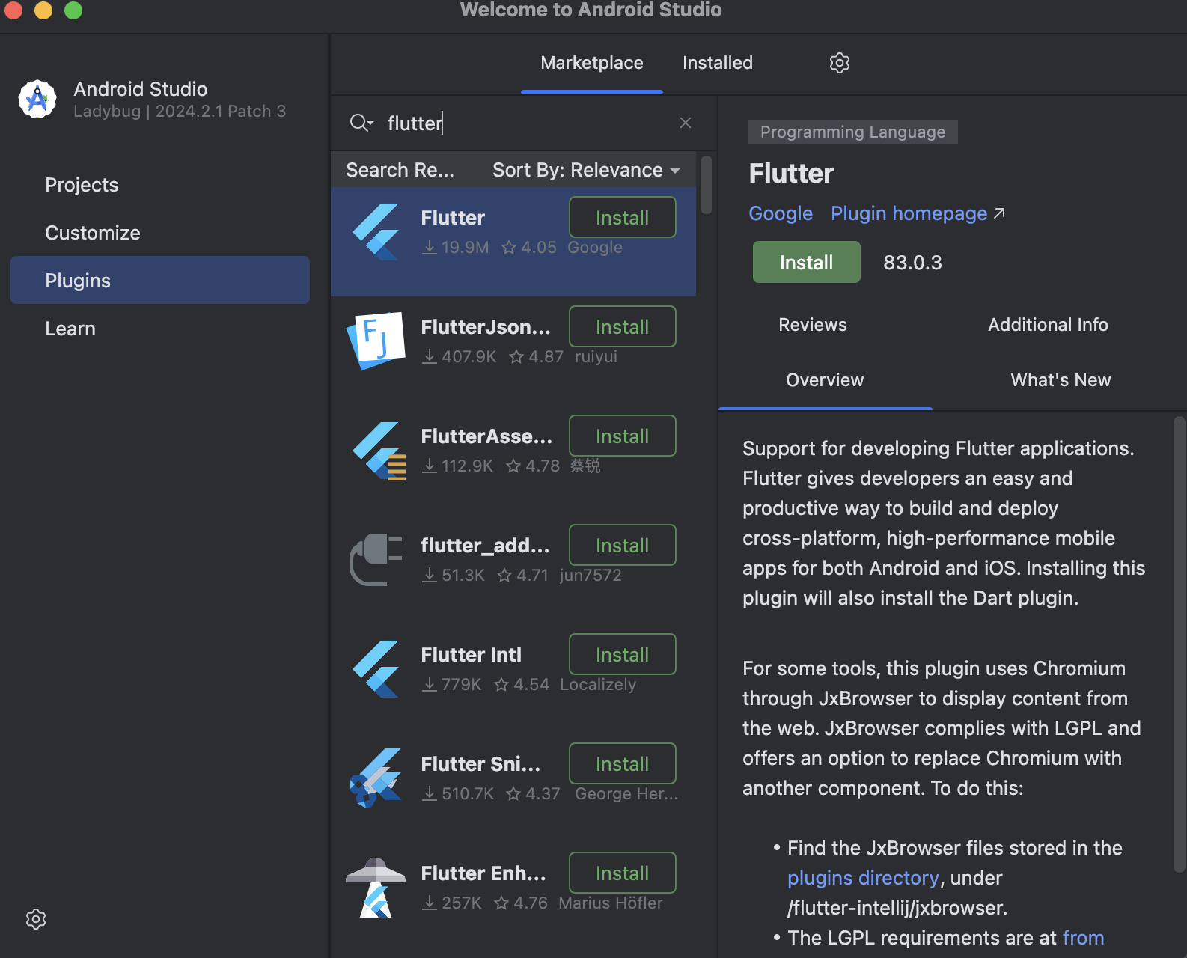1187x958 pixels.
Task: Click the 4.87 rating of FlutterJson
Action: (x=537, y=356)
